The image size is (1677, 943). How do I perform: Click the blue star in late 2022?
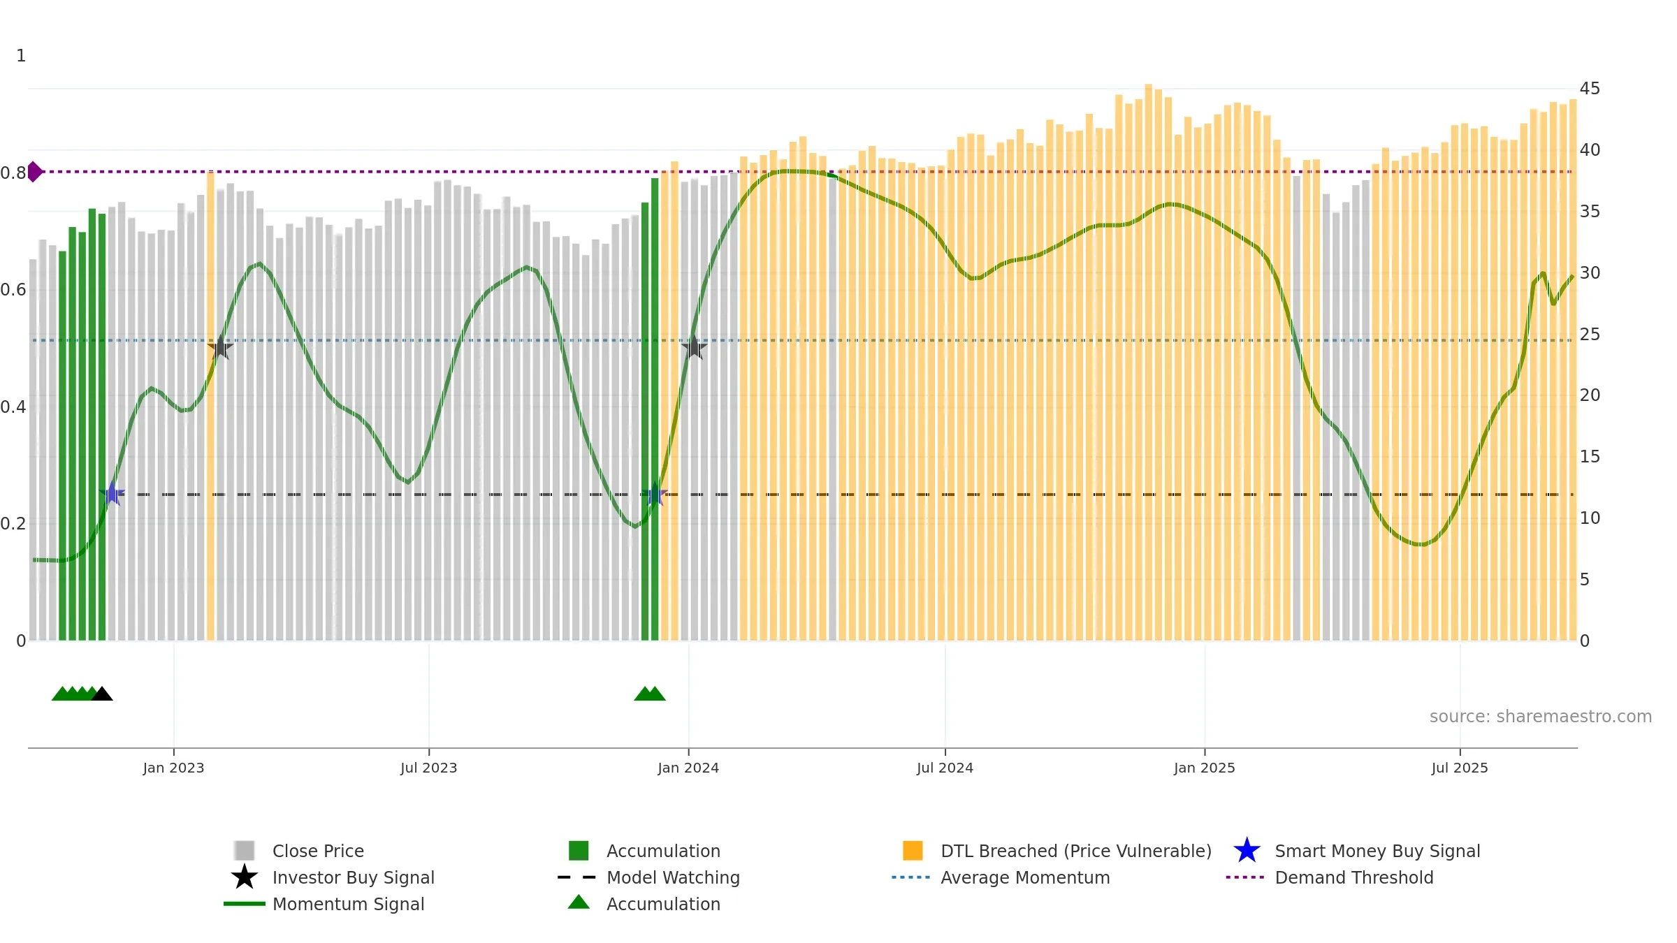(112, 494)
